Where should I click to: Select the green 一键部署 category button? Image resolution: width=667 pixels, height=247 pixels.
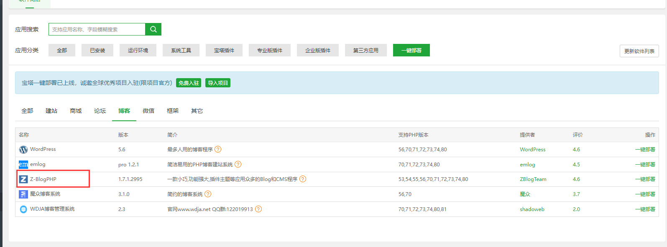[x=411, y=50]
